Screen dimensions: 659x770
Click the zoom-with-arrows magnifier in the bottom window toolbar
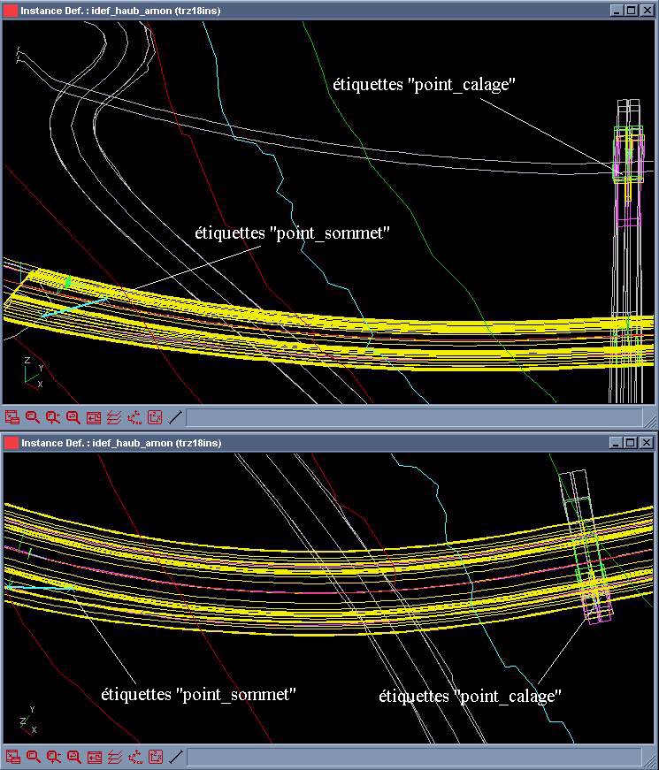pyautogui.click(x=53, y=757)
